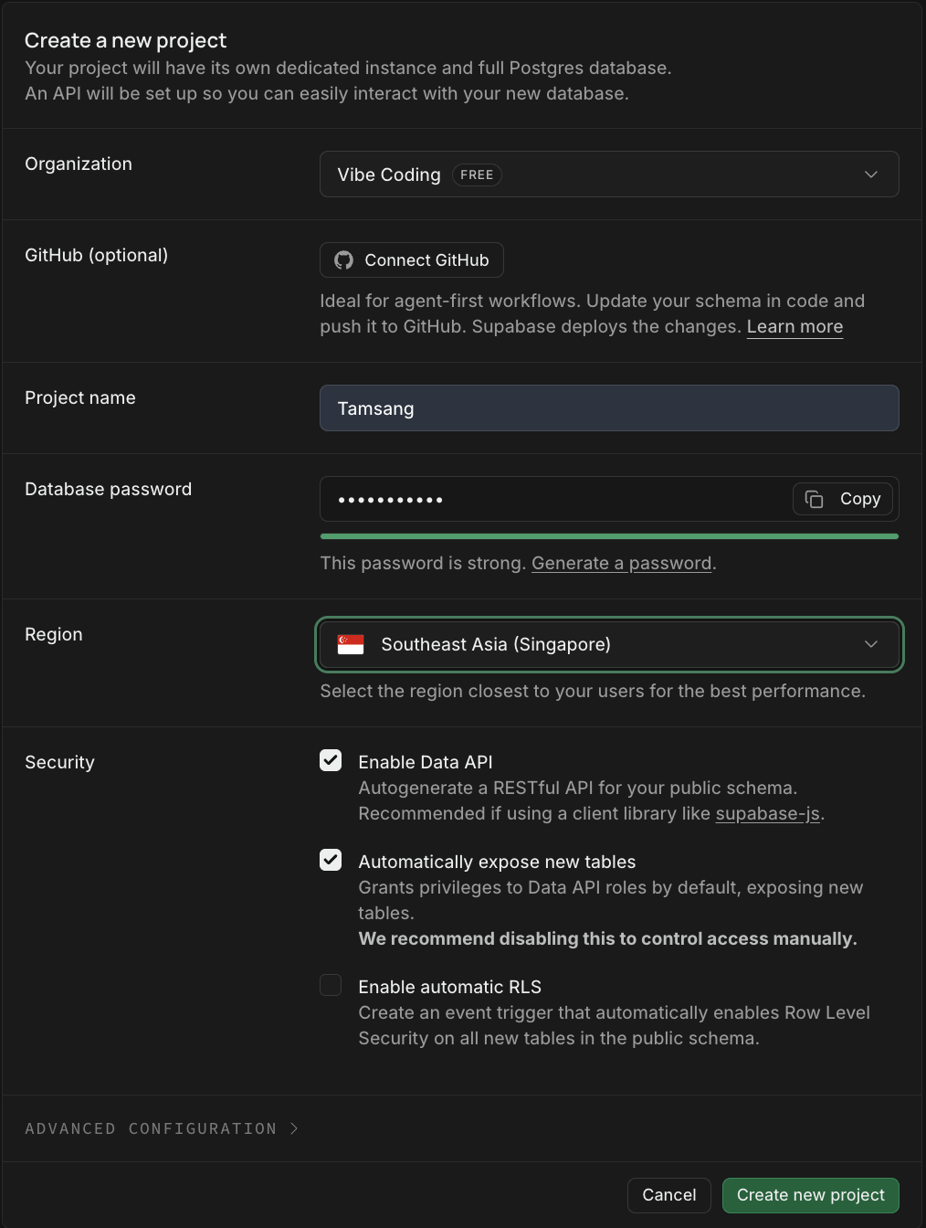Image resolution: width=926 pixels, height=1228 pixels.
Task: Click the chevron arrow in the Region dropdown
Action: point(871,644)
